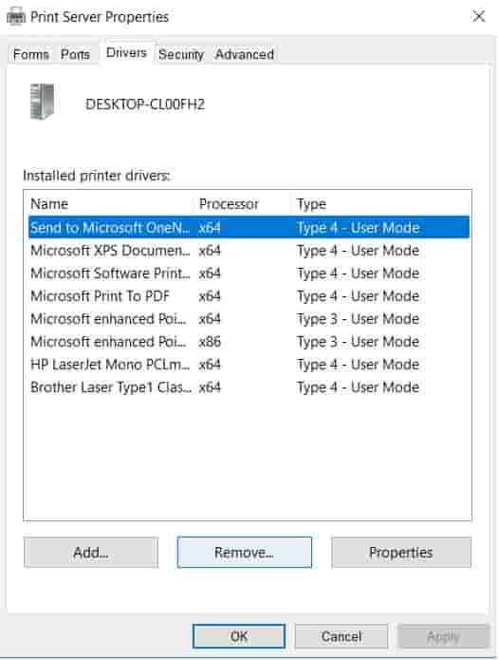Image resolution: width=498 pixels, height=660 pixels.
Task: Remove the selected printer driver
Action: [x=245, y=553]
